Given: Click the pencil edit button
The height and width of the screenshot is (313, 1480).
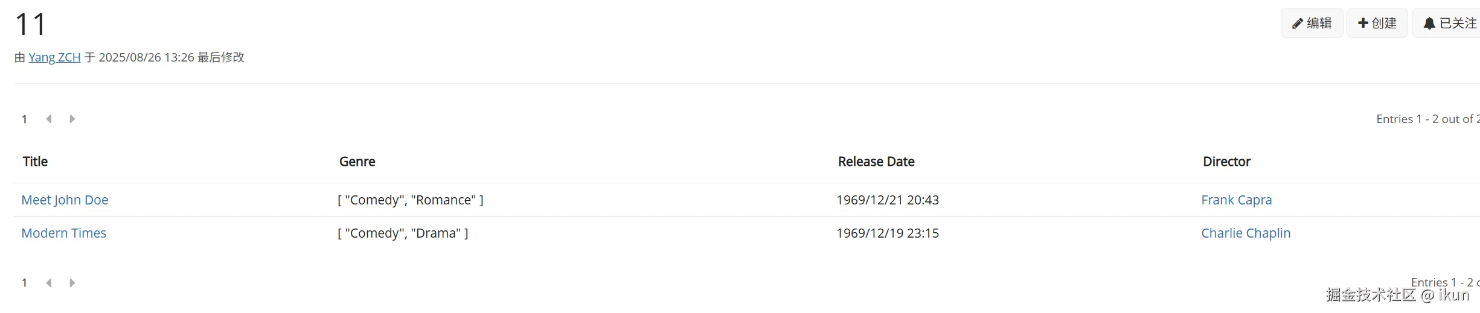Looking at the screenshot, I should tap(1312, 24).
